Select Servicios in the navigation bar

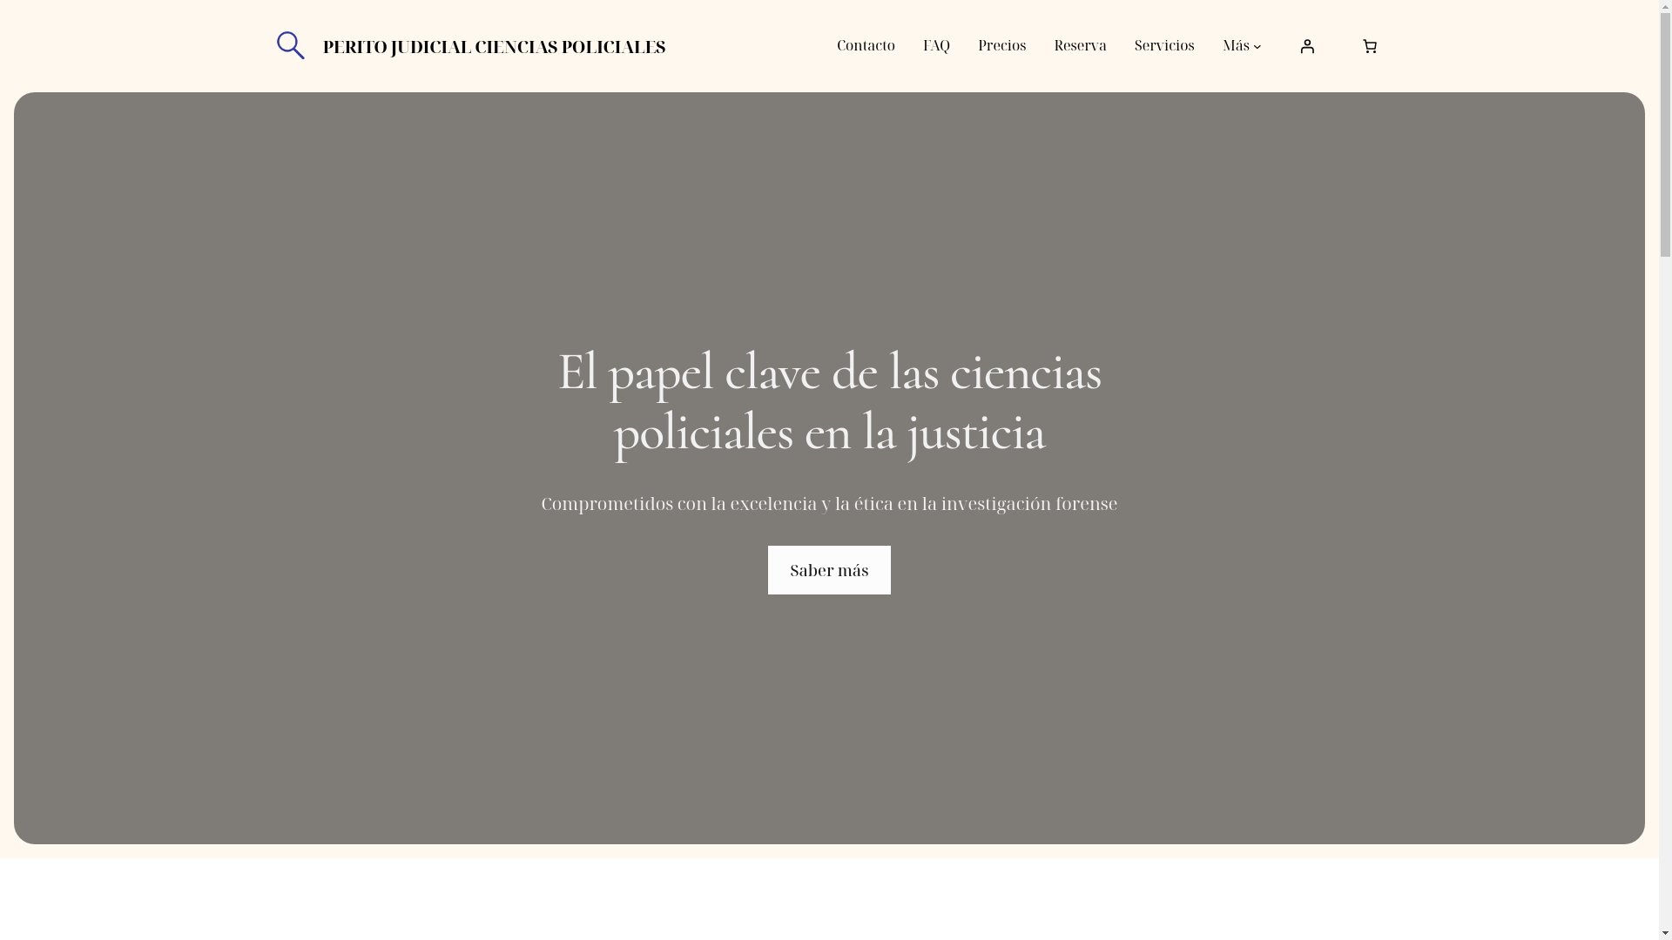tap(1163, 46)
